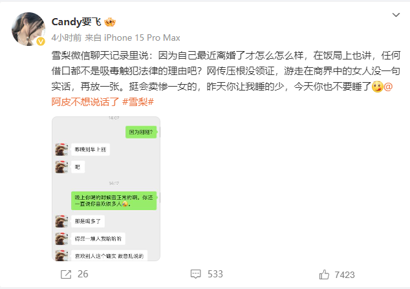
Task: Click the dog avatar beside 那是喝多了
Action: (x=61, y=221)
